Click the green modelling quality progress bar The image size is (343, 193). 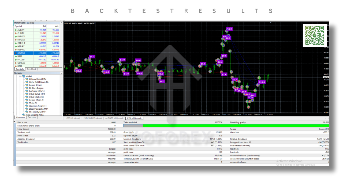(x=236, y=125)
